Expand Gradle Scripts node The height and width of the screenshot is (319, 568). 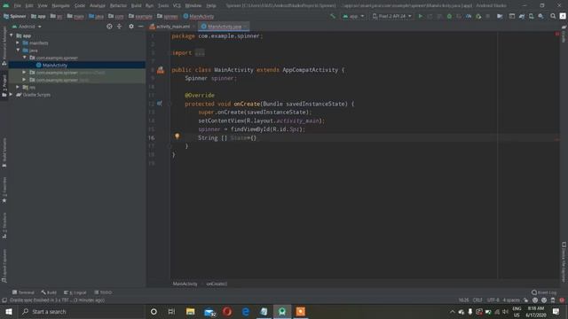click(11, 95)
